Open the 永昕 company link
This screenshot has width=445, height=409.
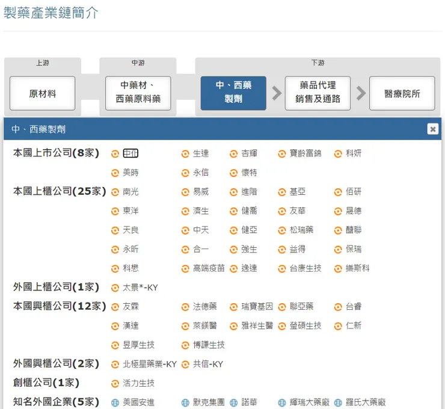tap(130, 249)
